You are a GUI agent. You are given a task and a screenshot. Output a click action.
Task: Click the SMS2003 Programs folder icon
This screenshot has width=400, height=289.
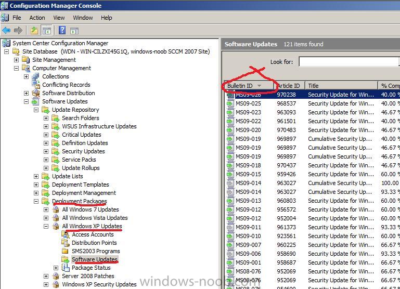(66, 251)
